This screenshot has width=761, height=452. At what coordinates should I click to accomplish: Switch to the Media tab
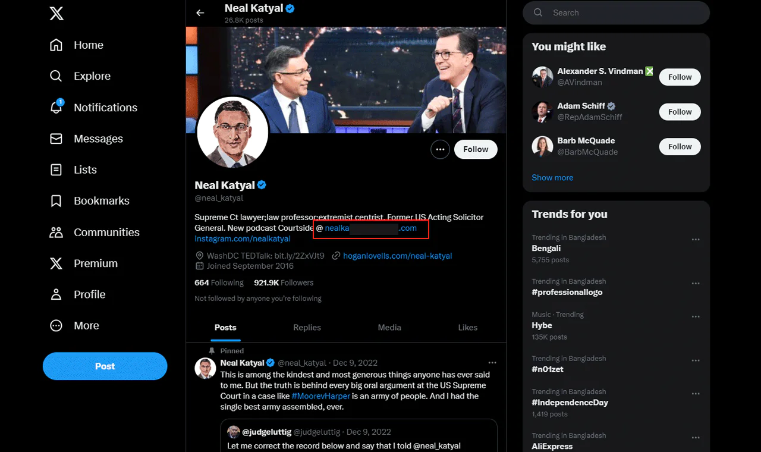click(x=389, y=328)
